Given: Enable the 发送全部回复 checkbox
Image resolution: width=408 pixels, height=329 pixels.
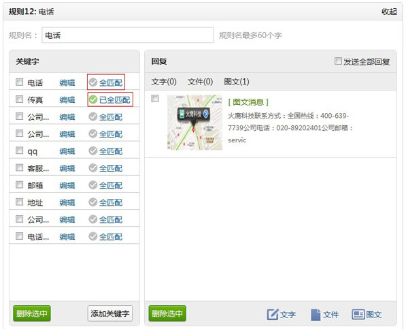Looking at the screenshot, I should (x=339, y=61).
